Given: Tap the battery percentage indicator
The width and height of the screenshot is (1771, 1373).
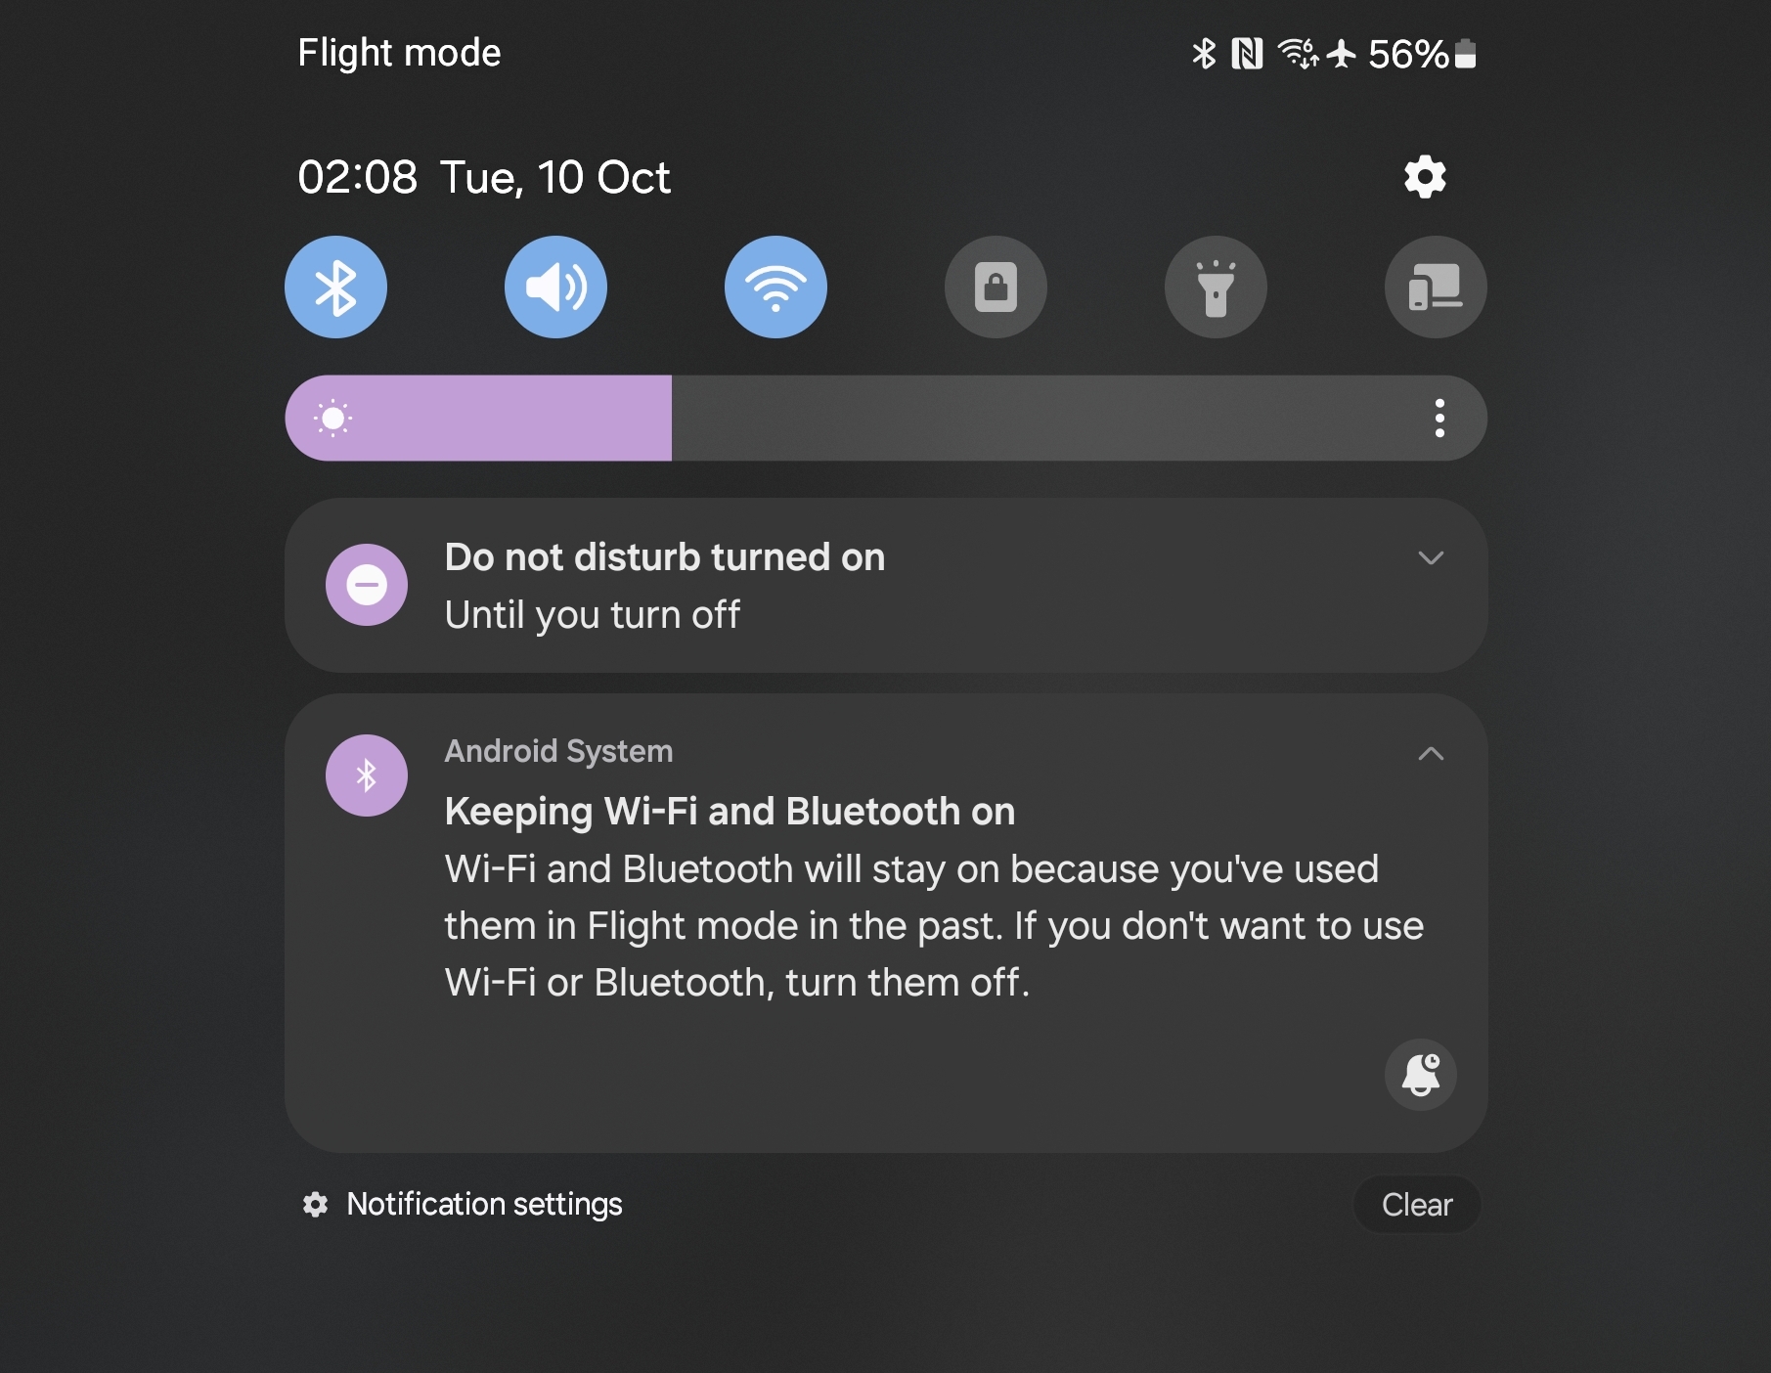Looking at the screenshot, I should pyautogui.click(x=1407, y=54).
